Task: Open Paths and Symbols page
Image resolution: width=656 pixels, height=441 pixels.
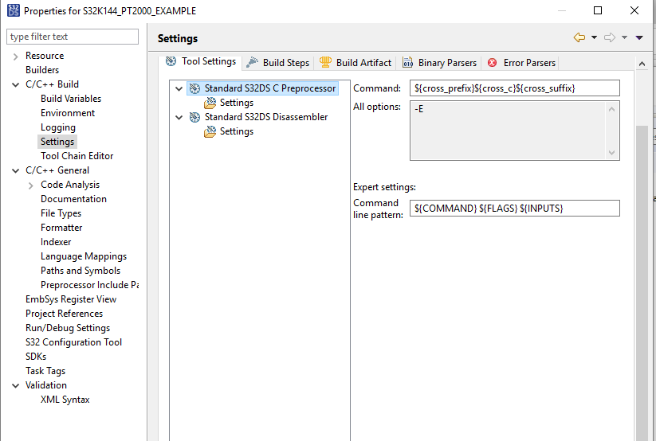Action: click(81, 271)
